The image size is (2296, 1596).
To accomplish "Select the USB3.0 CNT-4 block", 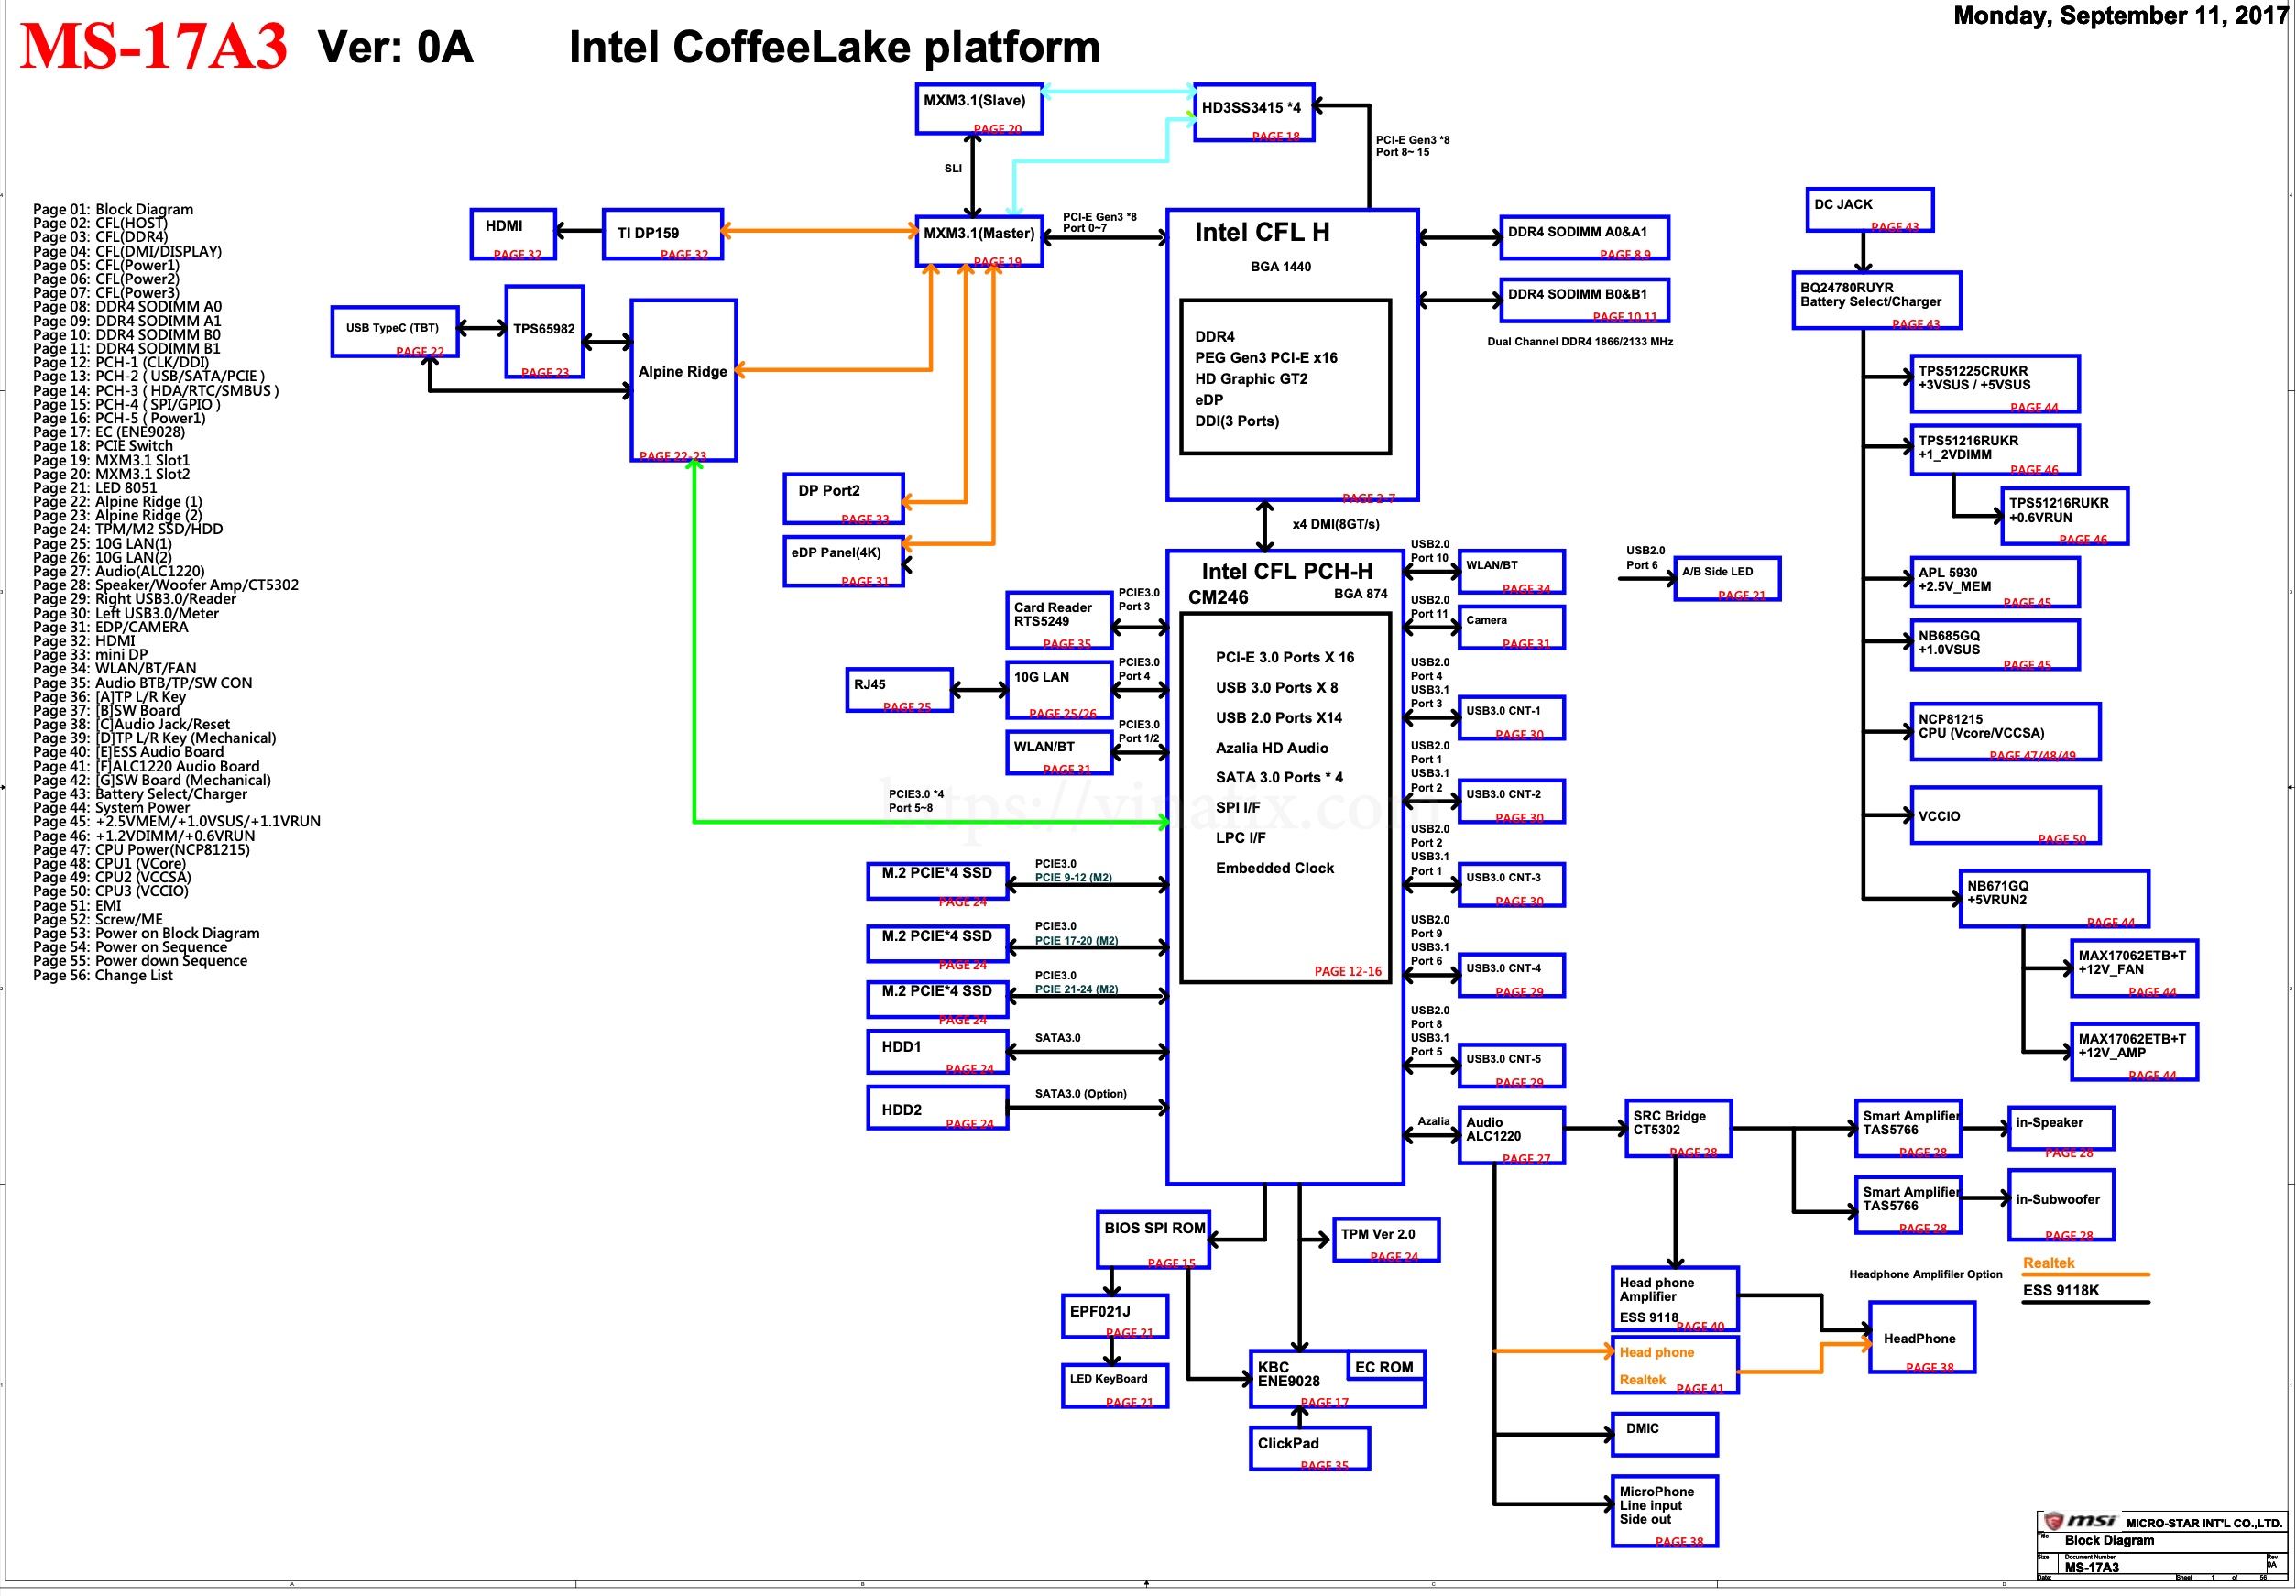I will (x=1511, y=975).
